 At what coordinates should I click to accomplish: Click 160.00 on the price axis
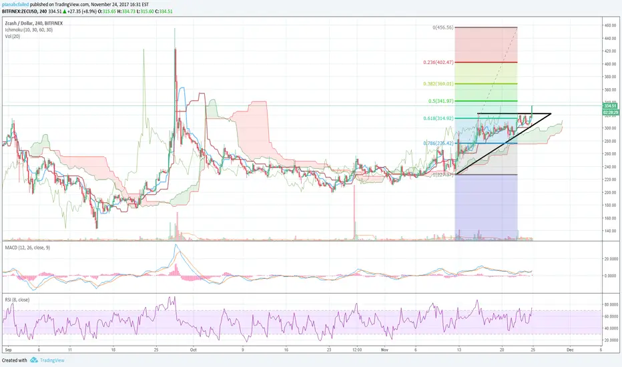[x=610, y=218]
